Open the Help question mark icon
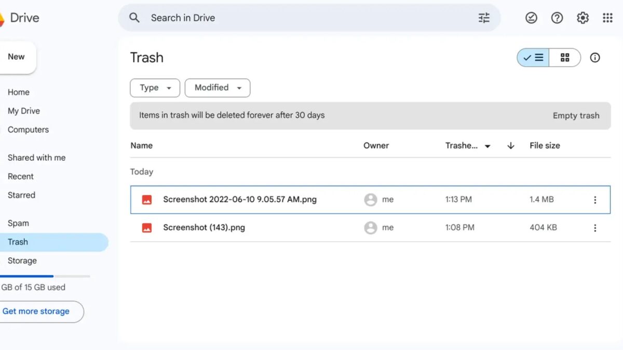The height and width of the screenshot is (350, 623). [557, 18]
